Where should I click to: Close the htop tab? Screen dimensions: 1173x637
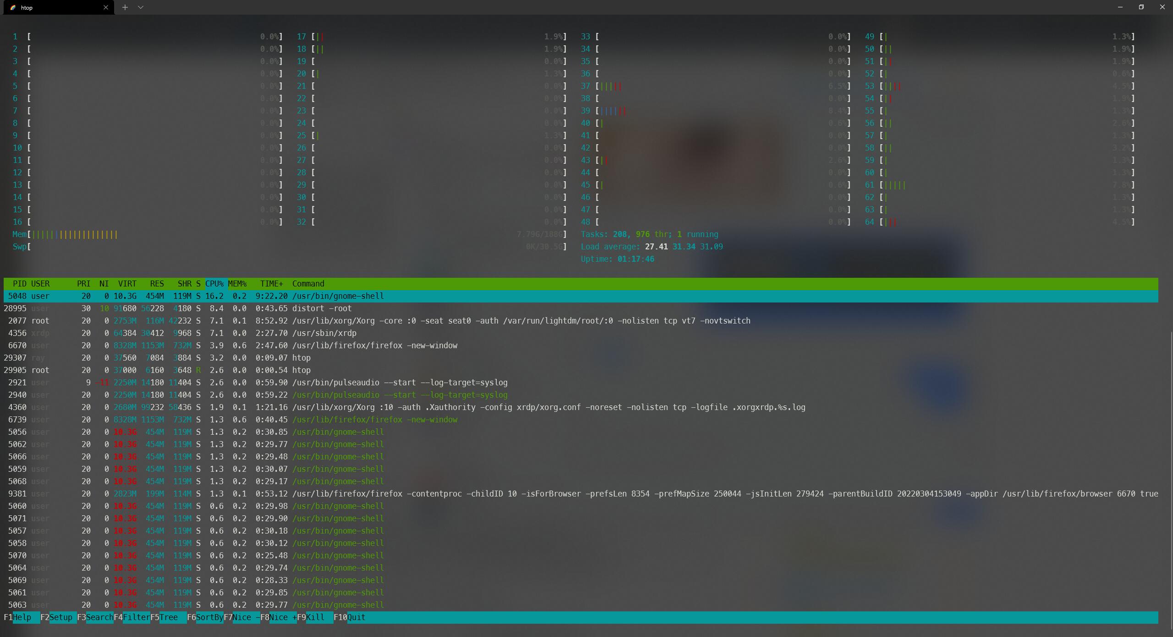tap(106, 7)
